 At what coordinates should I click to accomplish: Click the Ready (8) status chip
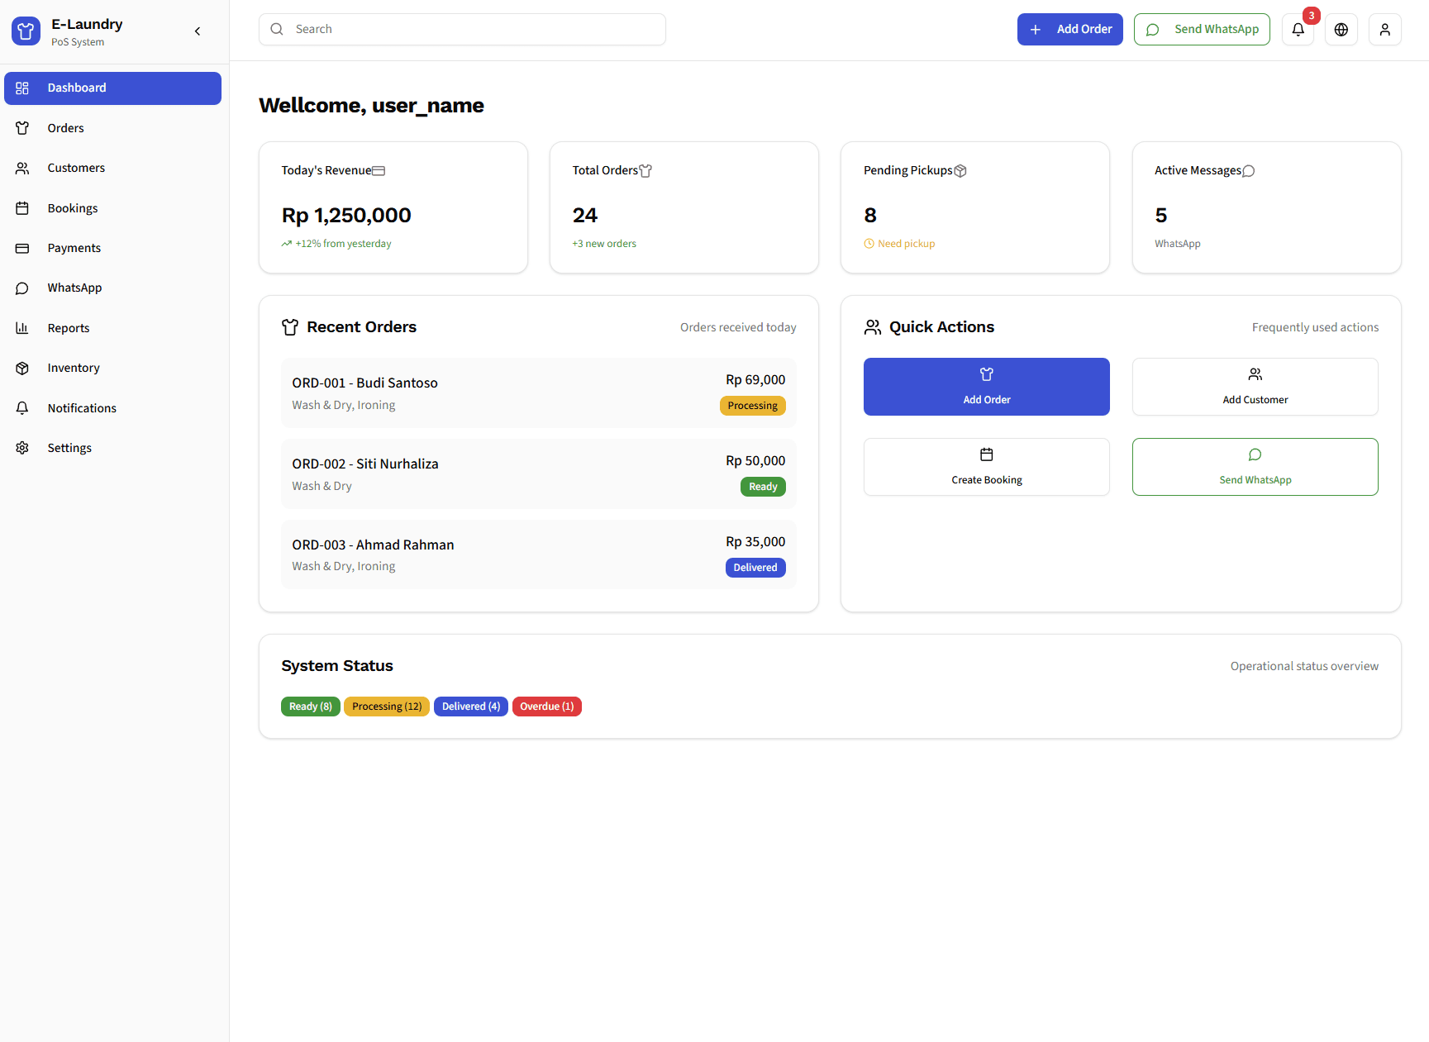click(311, 707)
